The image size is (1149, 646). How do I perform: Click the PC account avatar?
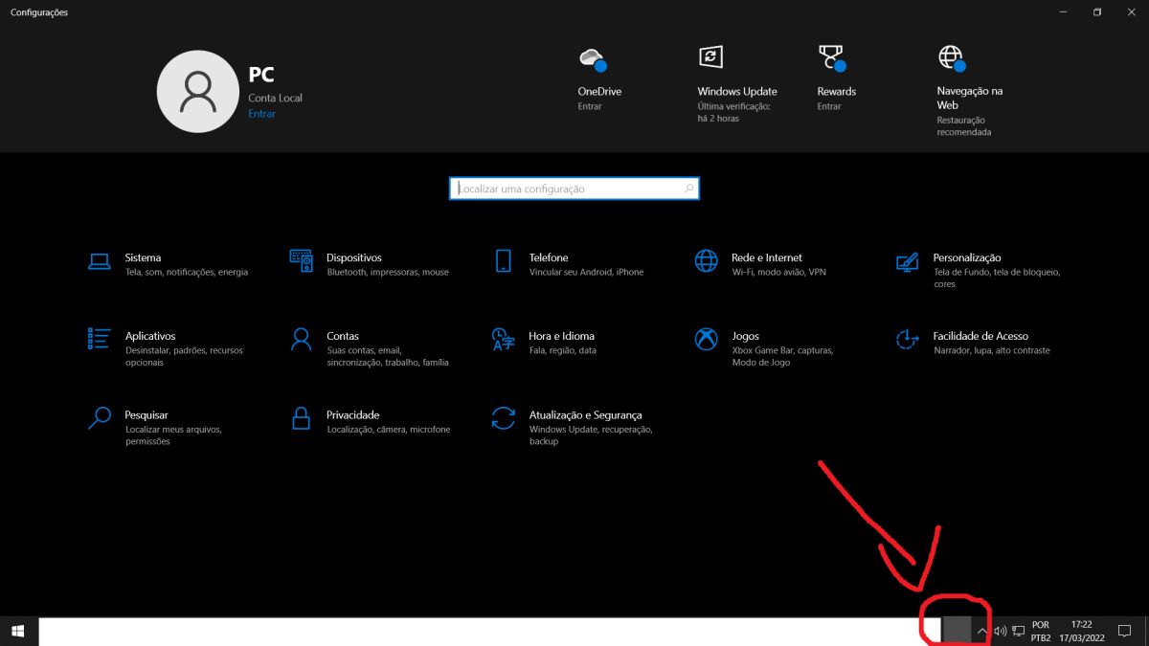tap(198, 91)
